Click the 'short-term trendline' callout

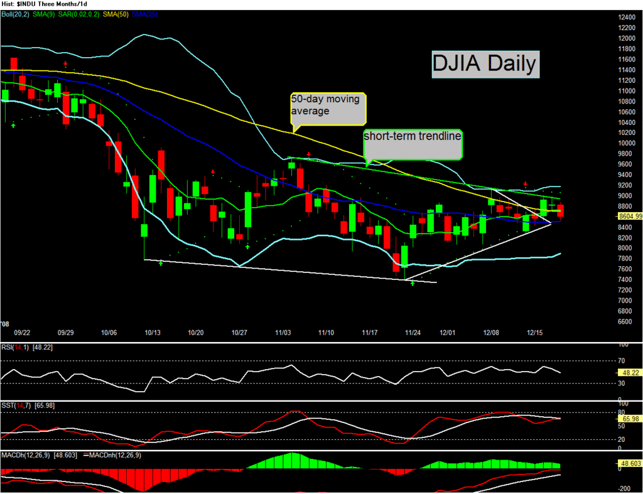[x=413, y=144]
